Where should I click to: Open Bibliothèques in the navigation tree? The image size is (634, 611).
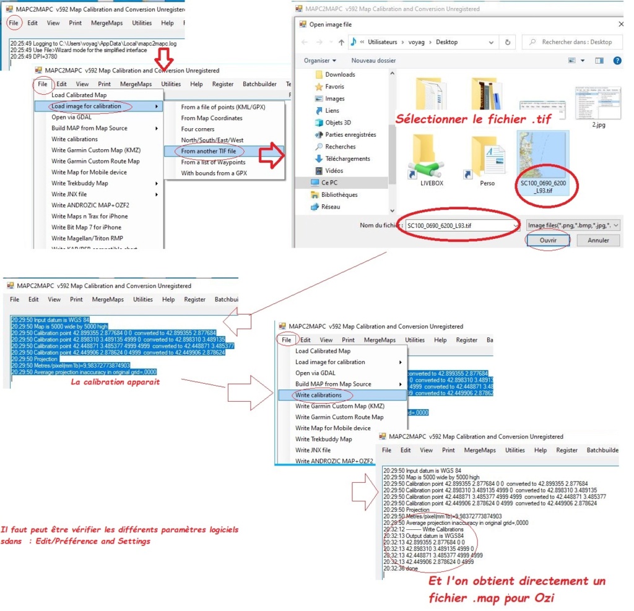click(x=339, y=194)
